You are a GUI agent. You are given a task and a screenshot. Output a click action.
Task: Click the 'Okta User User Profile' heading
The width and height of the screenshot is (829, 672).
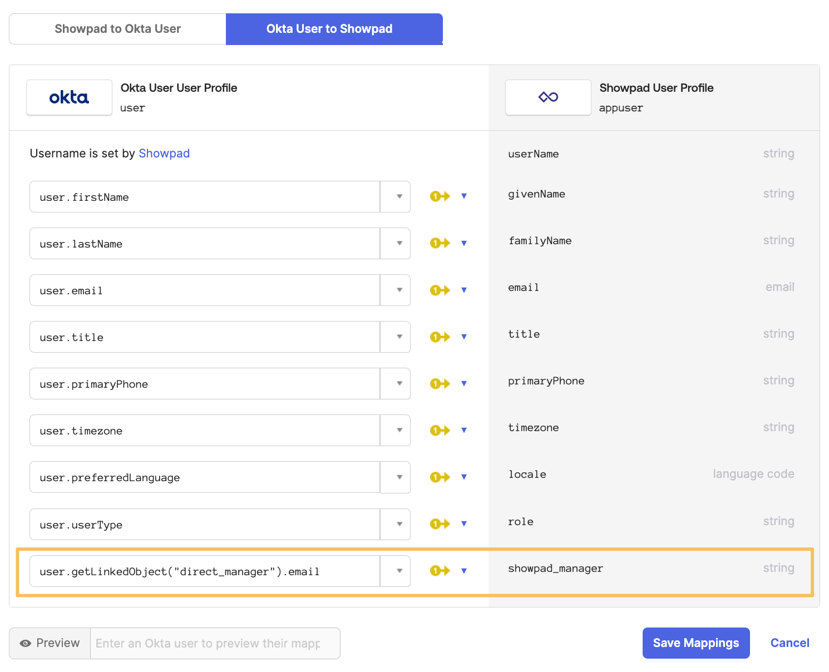[179, 88]
